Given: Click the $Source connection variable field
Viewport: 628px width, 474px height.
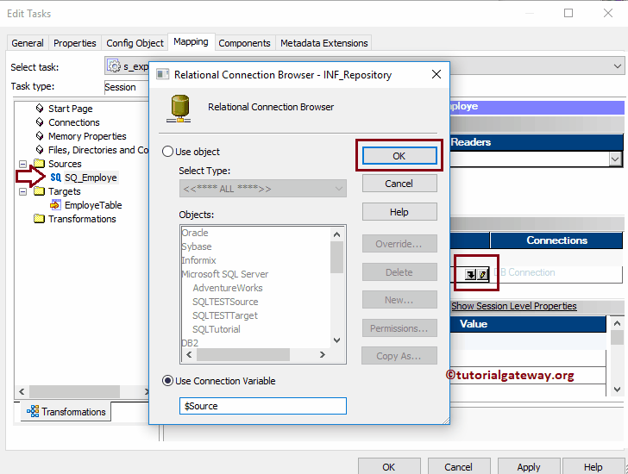Looking at the screenshot, I should 263,406.
